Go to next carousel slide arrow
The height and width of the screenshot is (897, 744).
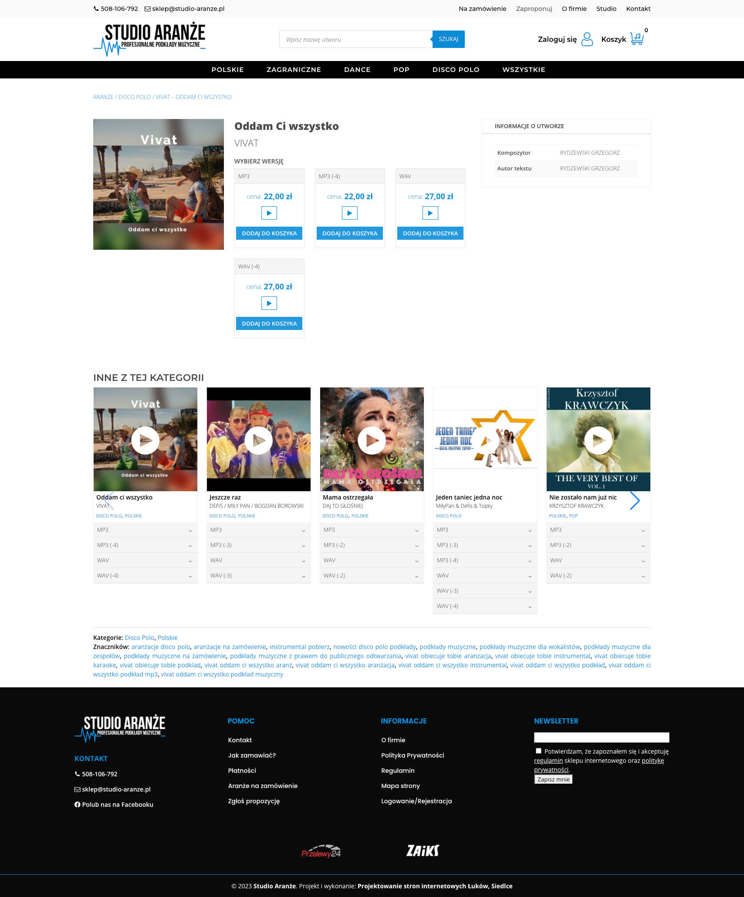635,501
